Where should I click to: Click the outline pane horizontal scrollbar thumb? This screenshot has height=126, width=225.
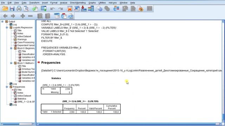[26, 124]
